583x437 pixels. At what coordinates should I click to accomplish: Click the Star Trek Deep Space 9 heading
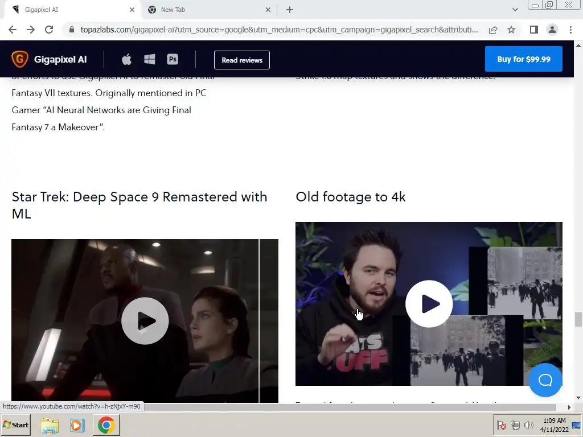click(139, 205)
